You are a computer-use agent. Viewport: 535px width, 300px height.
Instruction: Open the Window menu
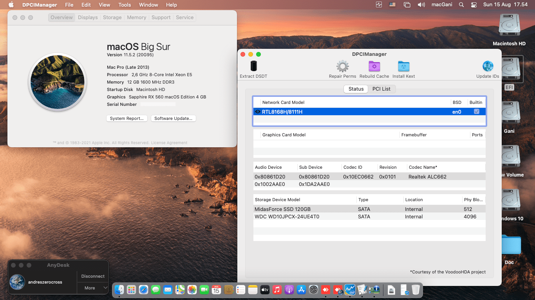(148, 5)
